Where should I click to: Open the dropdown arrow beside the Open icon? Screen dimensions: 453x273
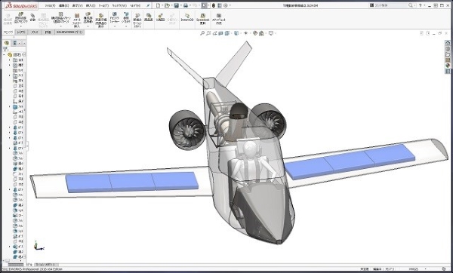click(x=171, y=5)
